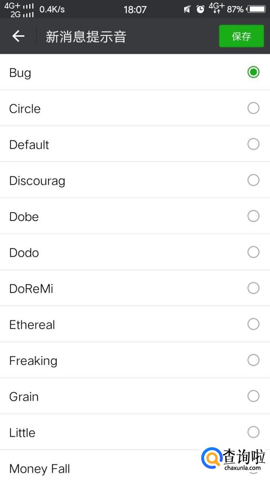
Task: Tap the 4G+ signal strength icon
Action: (x=19, y=6)
